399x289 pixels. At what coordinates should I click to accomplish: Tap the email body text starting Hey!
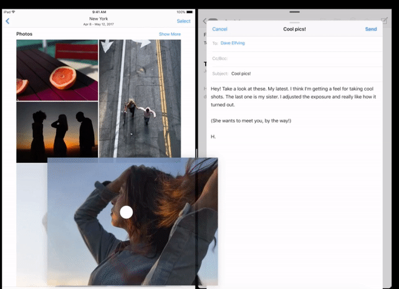tap(293, 97)
